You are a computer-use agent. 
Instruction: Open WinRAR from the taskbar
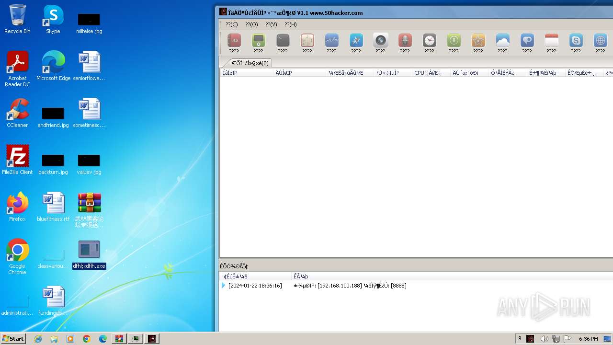click(x=119, y=339)
